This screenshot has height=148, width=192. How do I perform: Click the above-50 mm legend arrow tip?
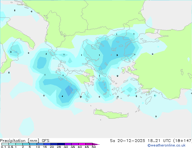[x=96, y=144]
